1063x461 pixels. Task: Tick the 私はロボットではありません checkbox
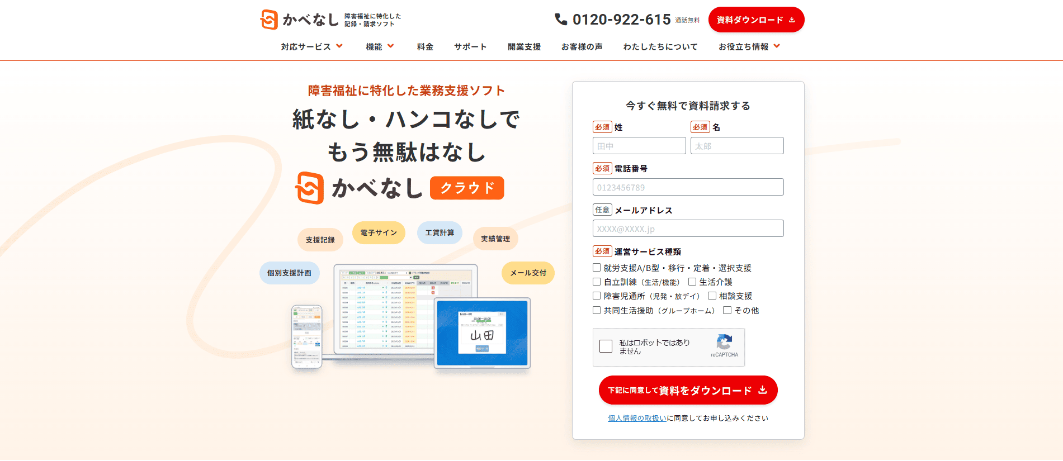(606, 346)
